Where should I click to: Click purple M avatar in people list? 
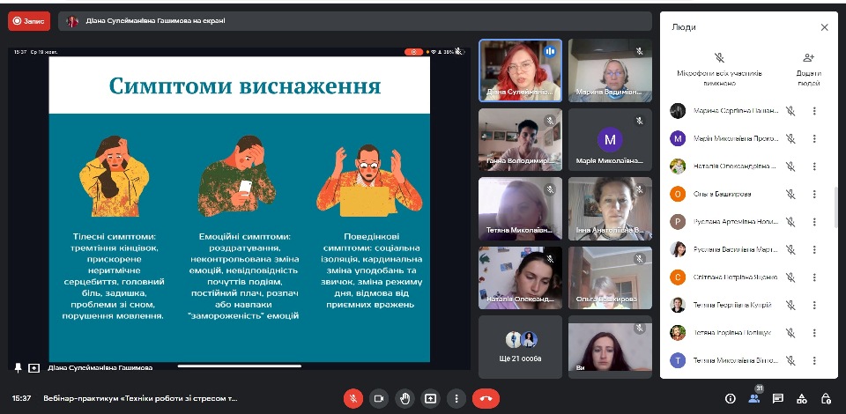click(678, 138)
